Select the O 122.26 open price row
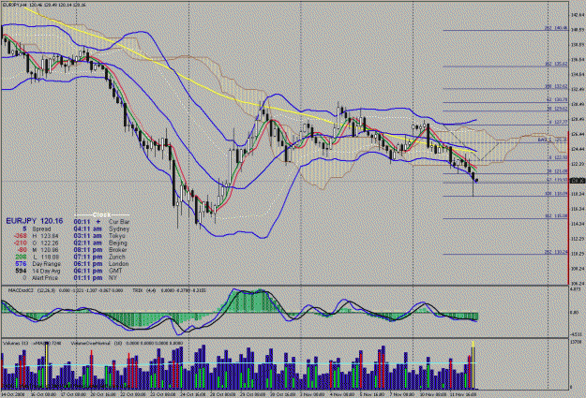This screenshot has height=398, width=586. click(36, 243)
